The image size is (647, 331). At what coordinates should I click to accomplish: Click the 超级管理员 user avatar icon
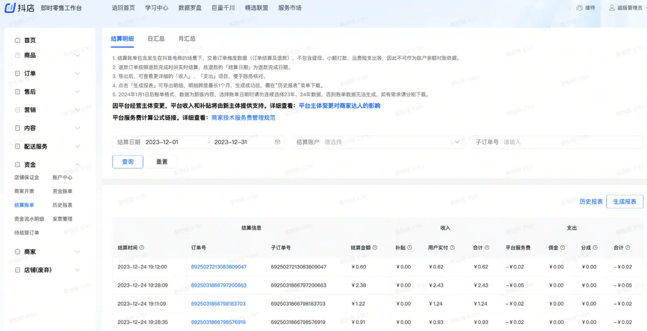[612, 8]
